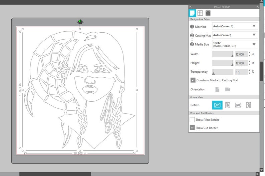
Task: Open the Cutting Mat dropdown
Action: pos(235,35)
